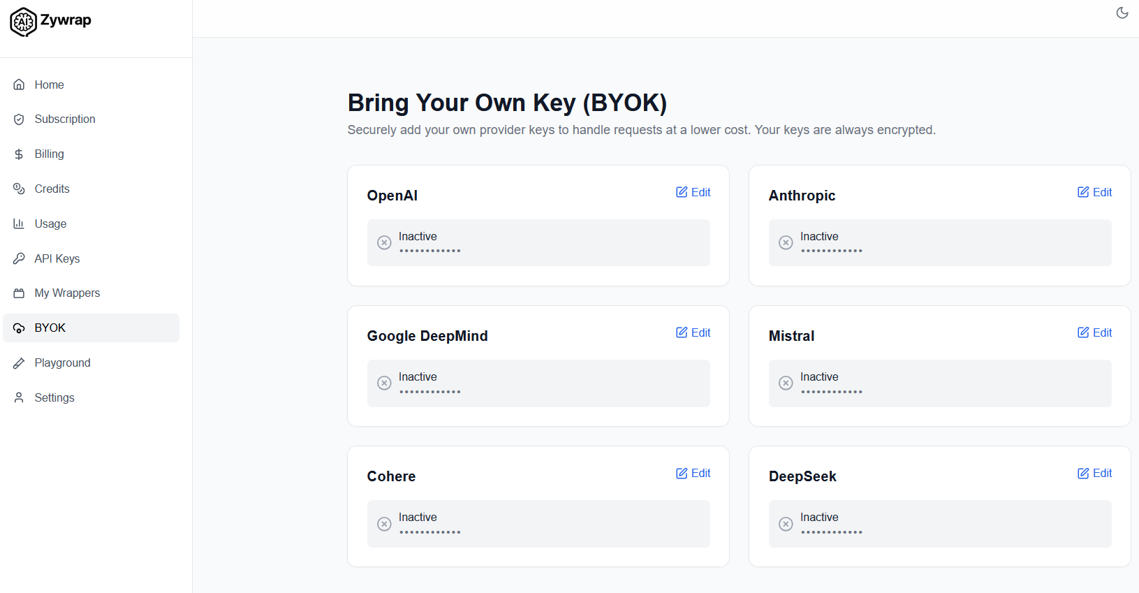The image size is (1139, 593).
Task: Open the Home menu item
Action: click(91, 85)
